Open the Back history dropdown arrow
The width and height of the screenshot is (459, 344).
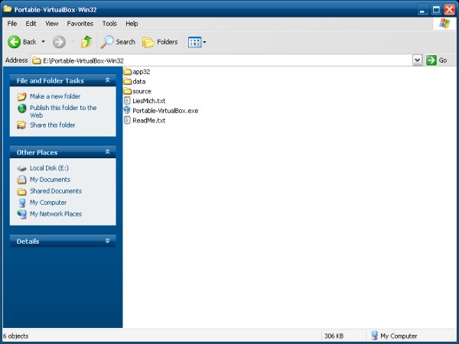pos(44,42)
